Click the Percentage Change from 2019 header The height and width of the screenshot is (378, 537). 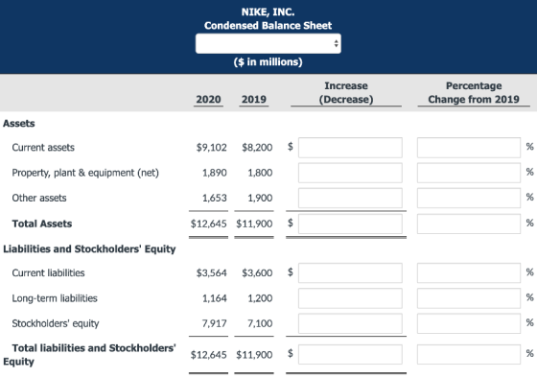pos(474,92)
